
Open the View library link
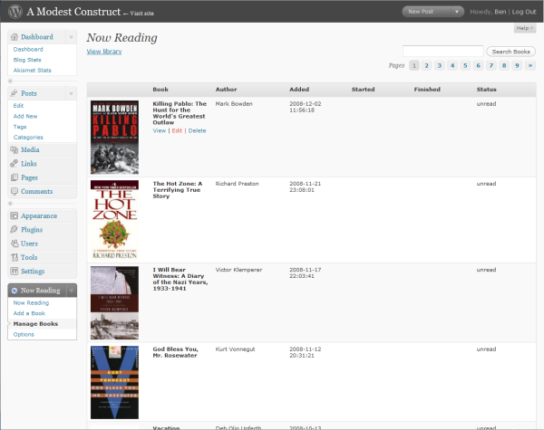[x=103, y=52]
